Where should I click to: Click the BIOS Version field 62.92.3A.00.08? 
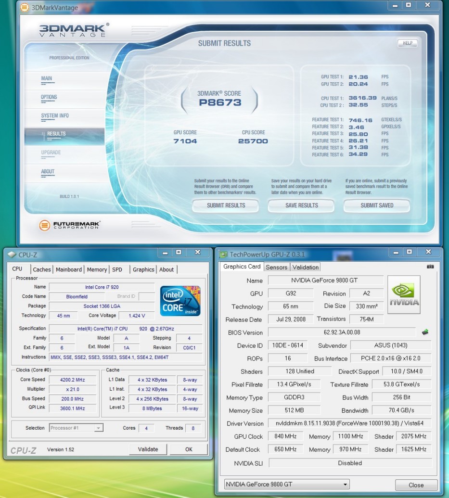342,332
